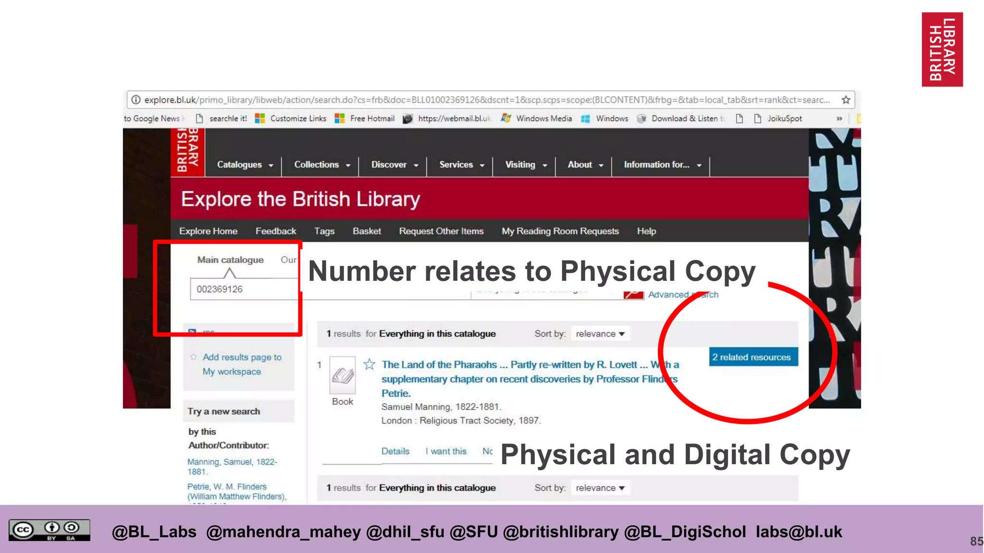Open top Sort by relevance dropdown
This screenshot has height=553, width=984.
[601, 334]
